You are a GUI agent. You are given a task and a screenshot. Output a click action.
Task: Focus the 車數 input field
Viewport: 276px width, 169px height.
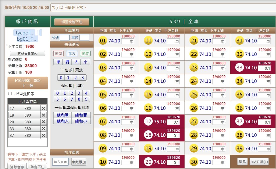pos(84,37)
